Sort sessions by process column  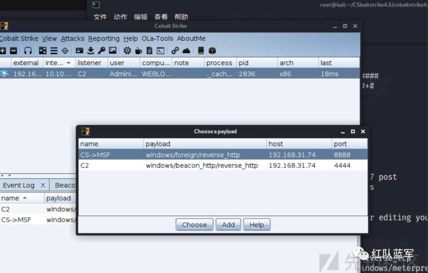tap(220, 63)
